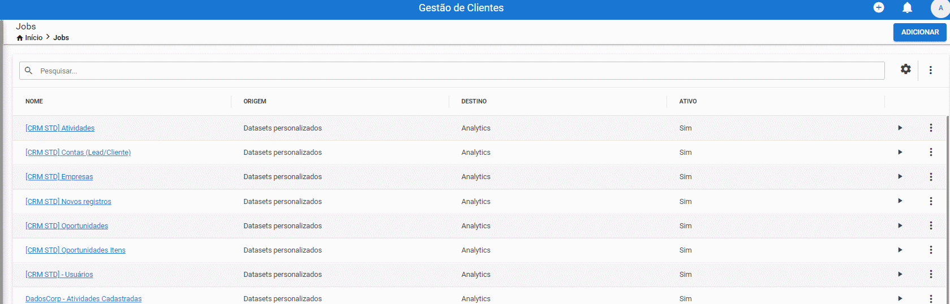Screen dimensions: 950x304
Task: Open more options for Novos registros row
Action: coord(931,201)
